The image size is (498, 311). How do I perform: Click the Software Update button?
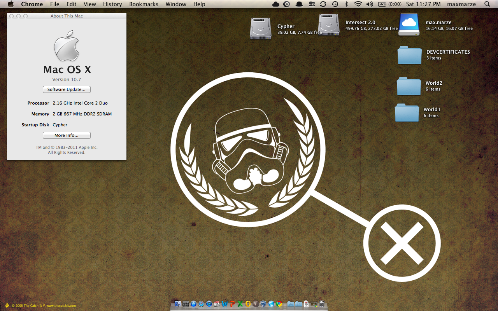click(x=67, y=89)
